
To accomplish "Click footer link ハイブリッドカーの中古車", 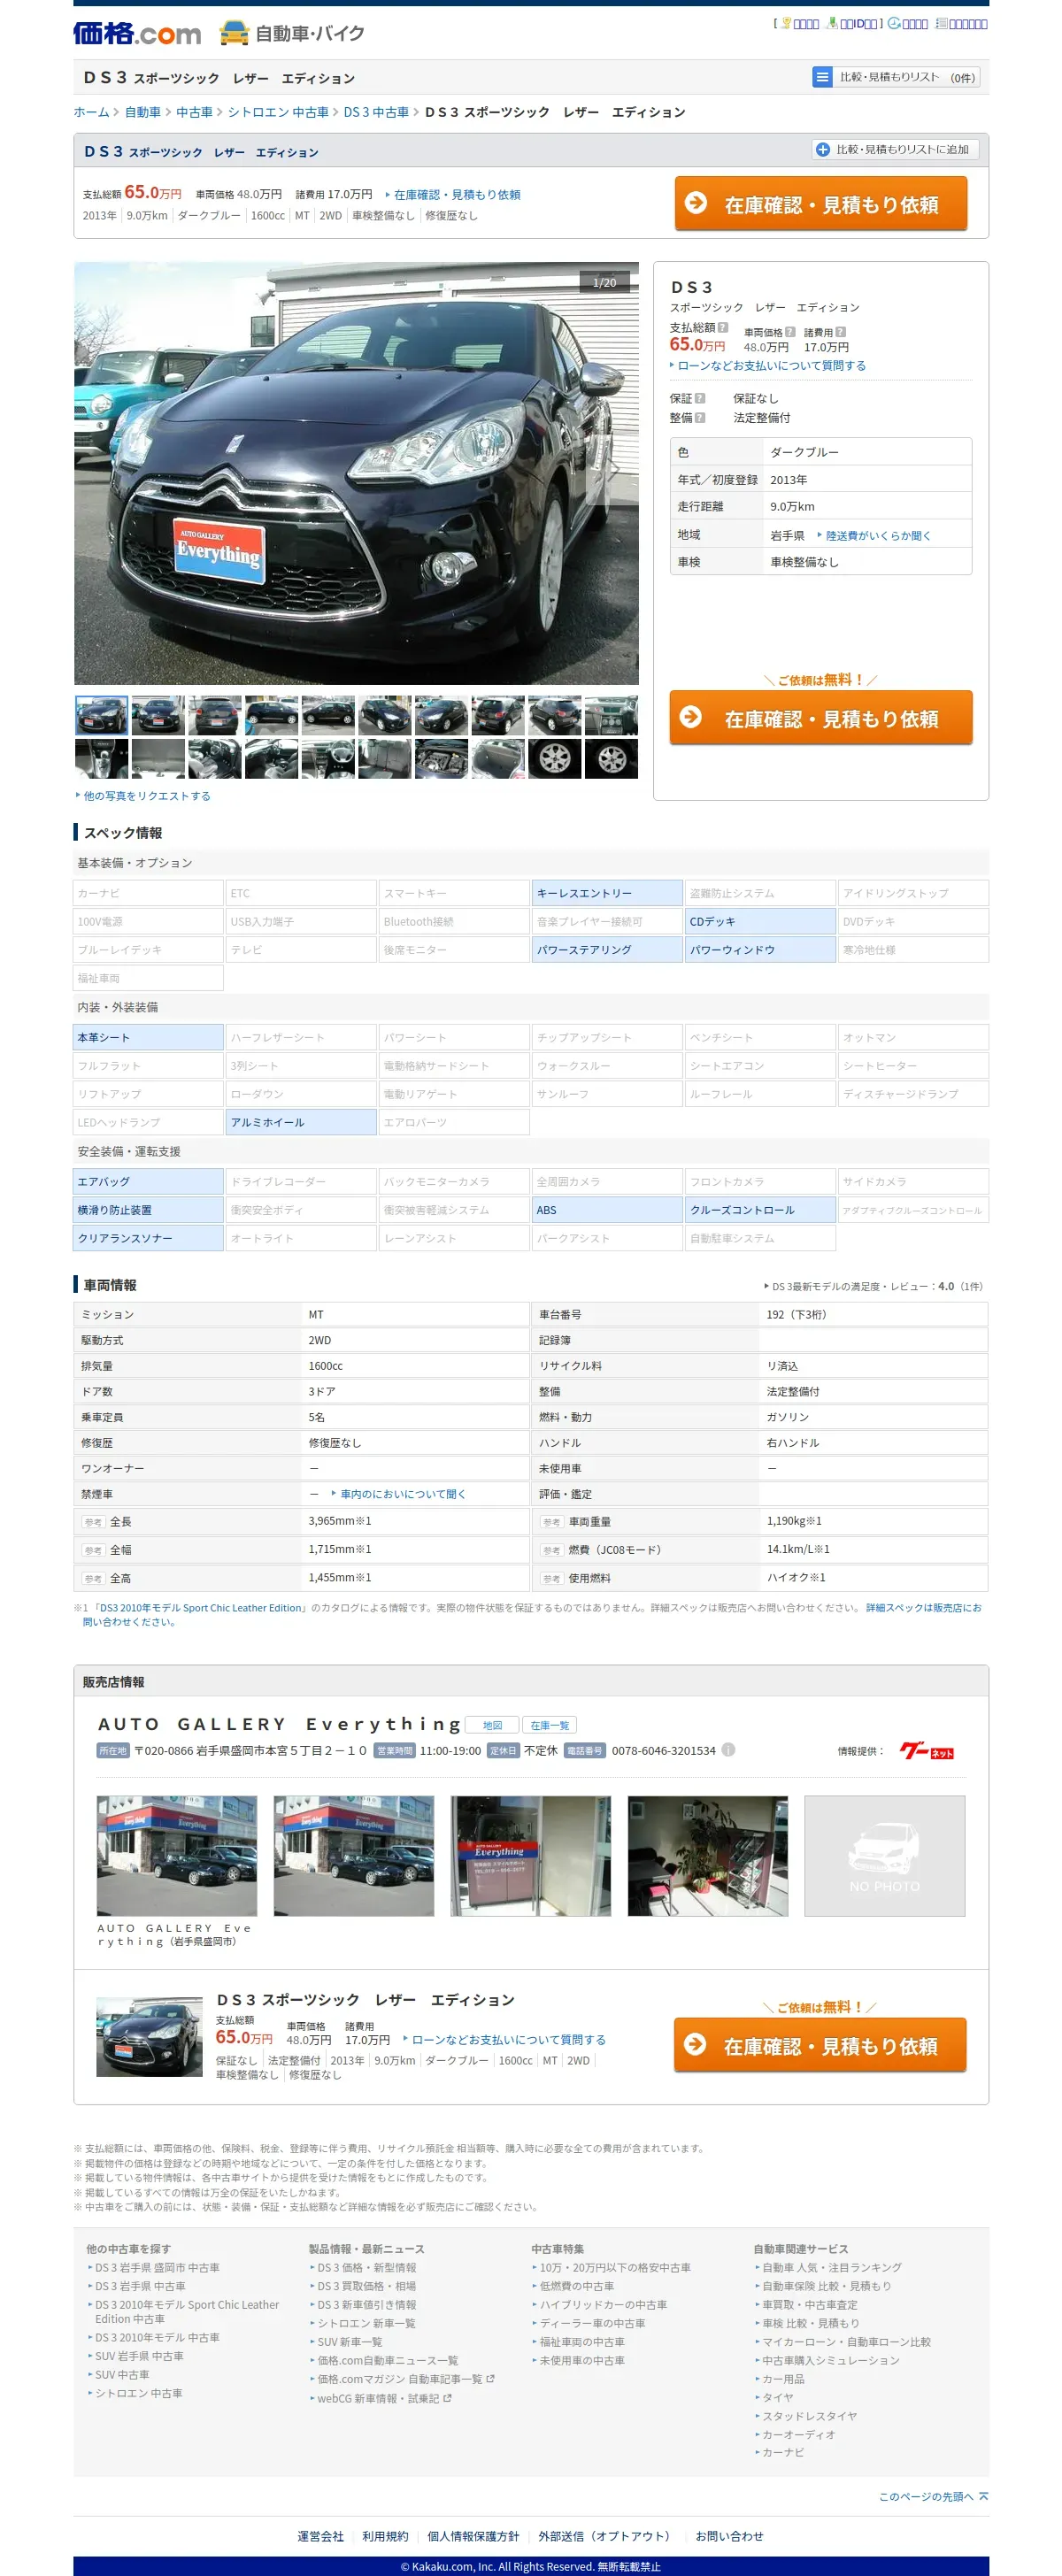I will 603,2305.
